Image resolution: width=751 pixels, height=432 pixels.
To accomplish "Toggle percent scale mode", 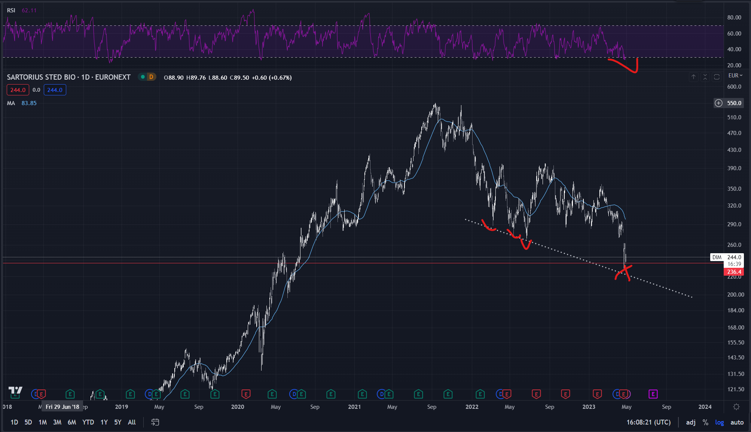I will click(x=705, y=422).
